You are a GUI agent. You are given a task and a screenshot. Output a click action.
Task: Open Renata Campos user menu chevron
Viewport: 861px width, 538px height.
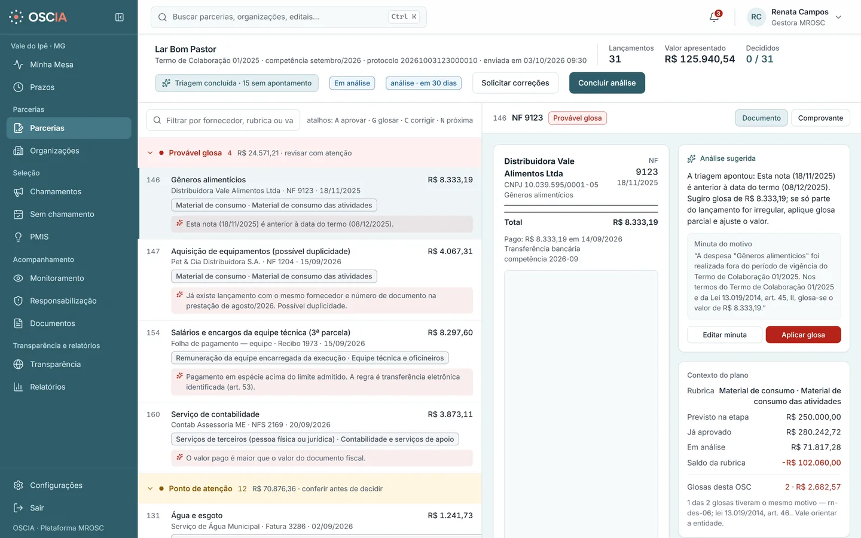838,17
